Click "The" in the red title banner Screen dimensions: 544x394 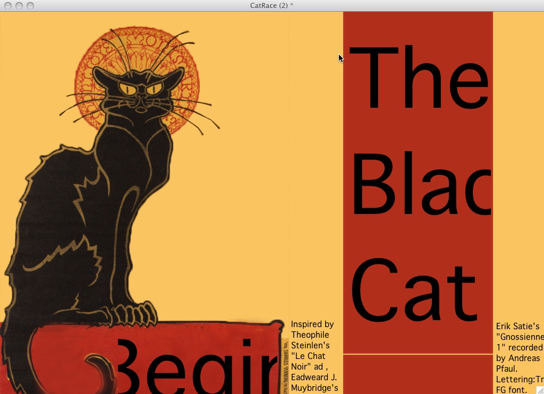click(x=419, y=77)
